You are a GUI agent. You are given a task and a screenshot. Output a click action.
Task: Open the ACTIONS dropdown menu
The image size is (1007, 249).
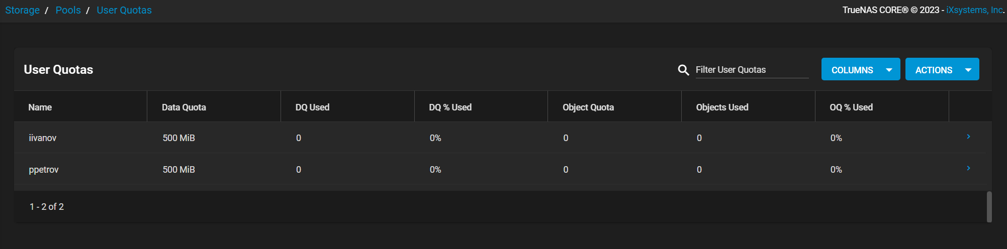pyautogui.click(x=942, y=69)
